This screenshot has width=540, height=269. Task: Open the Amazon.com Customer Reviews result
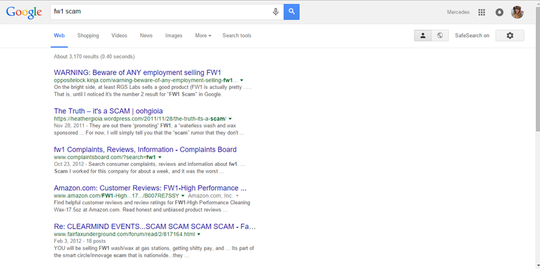pyautogui.click(x=150, y=188)
